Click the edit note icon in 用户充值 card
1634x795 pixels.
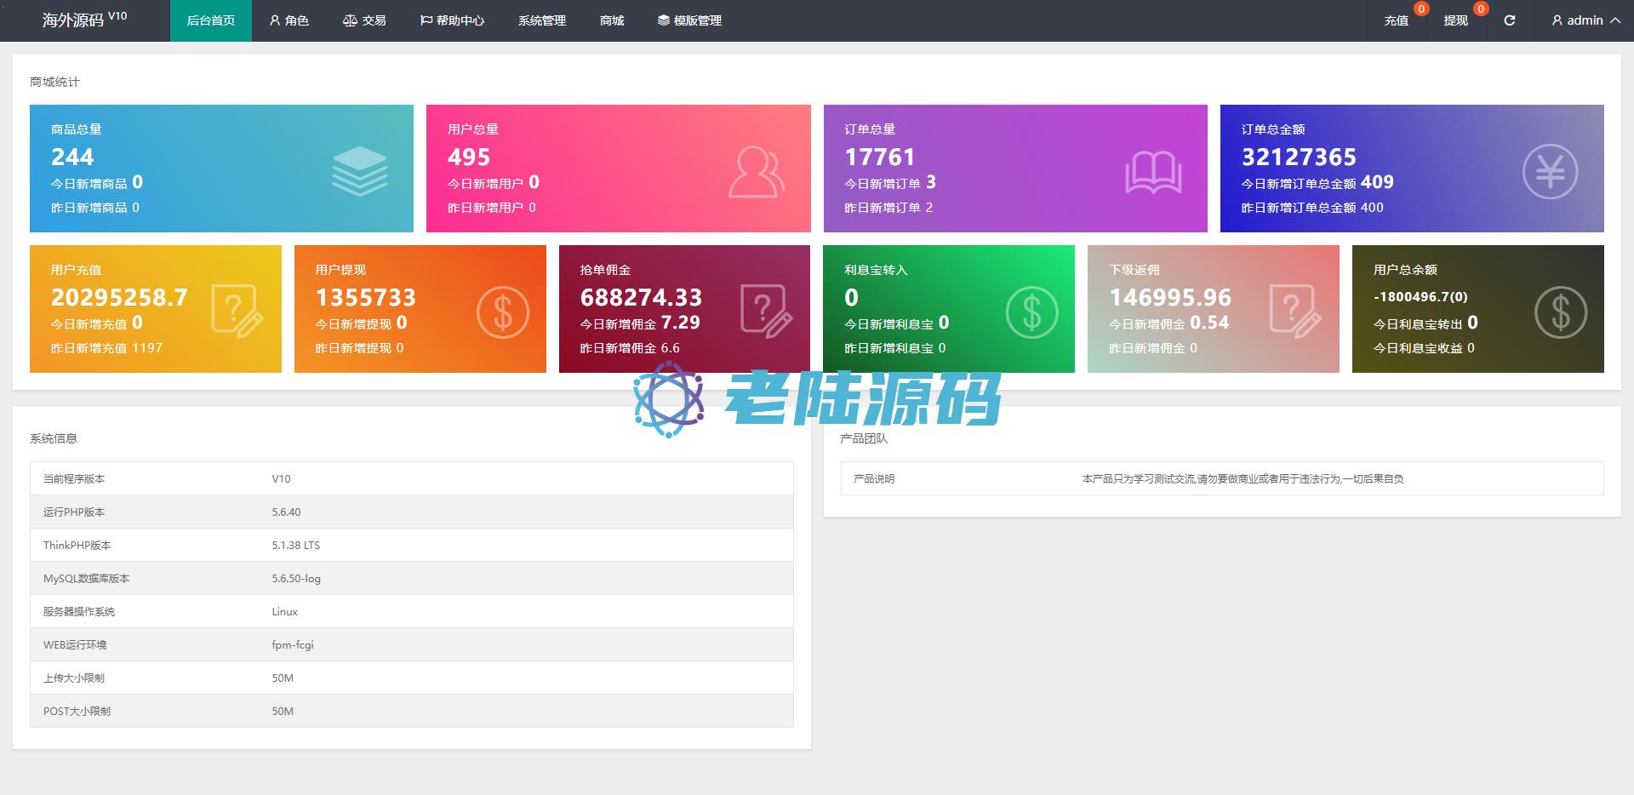(237, 312)
